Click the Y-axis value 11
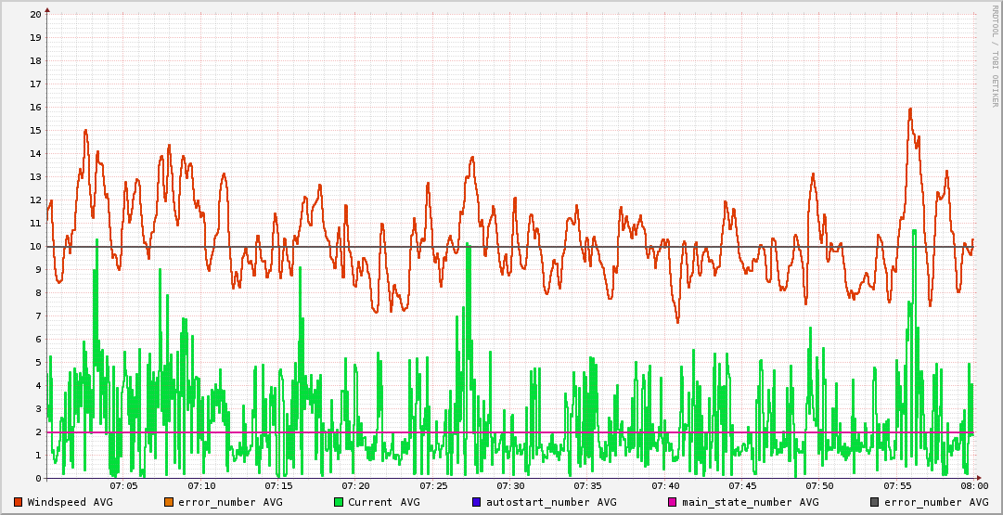1003x515 pixels. pyautogui.click(x=36, y=224)
